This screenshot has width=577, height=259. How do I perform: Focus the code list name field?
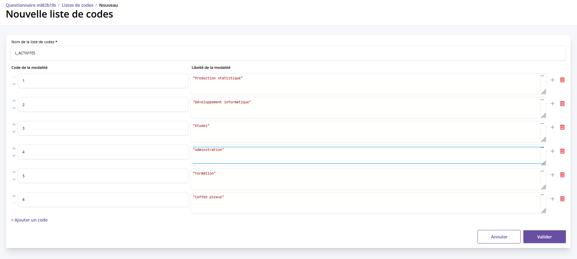click(x=288, y=53)
